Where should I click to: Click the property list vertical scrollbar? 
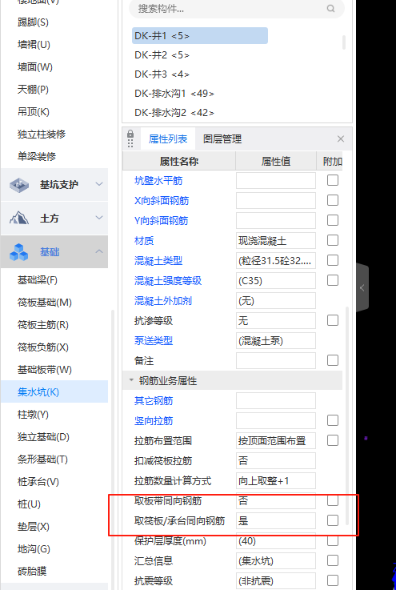pyautogui.click(x=347, y=415)
